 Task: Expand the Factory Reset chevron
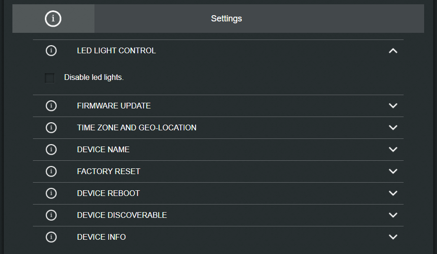coord(393,171)
